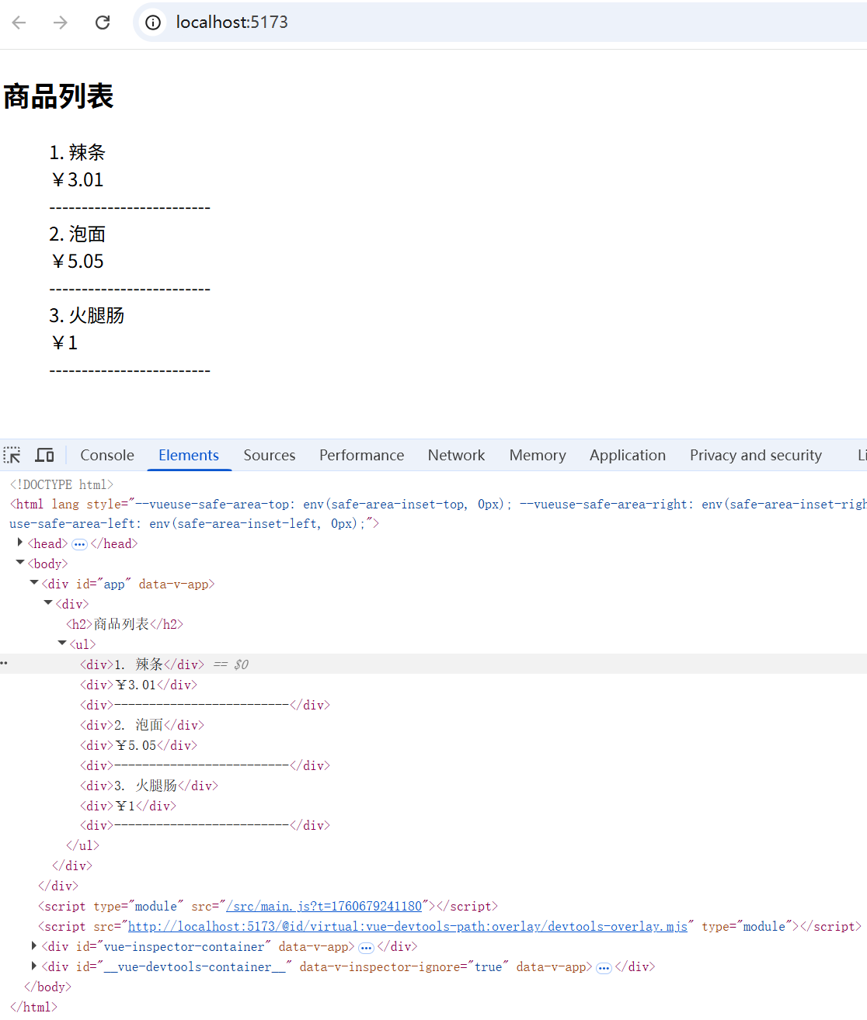
Task: Open Privacy and security tab
Action: pyautogui.click(x=756, y=456)
